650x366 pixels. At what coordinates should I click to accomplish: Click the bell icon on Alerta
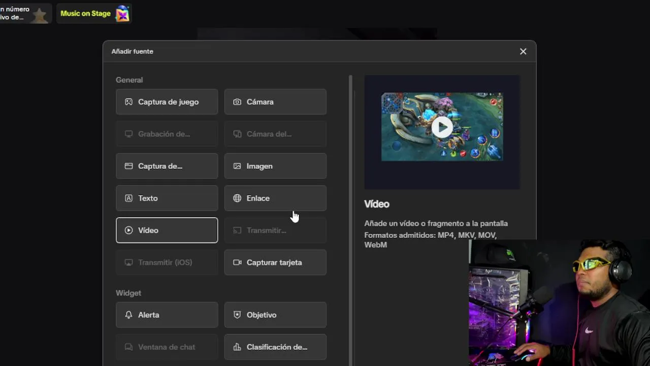pyautogui.click(x=128, y=315)
